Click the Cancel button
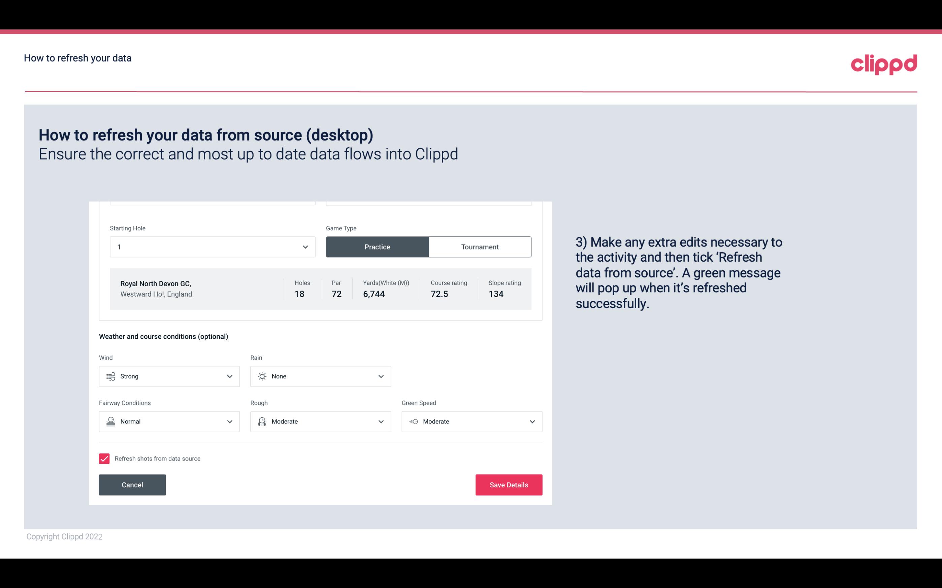Viewport: 942px width, 588px height. (132, 485)
